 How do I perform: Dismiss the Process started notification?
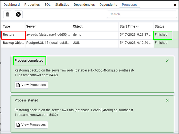(x=167, y=100)
